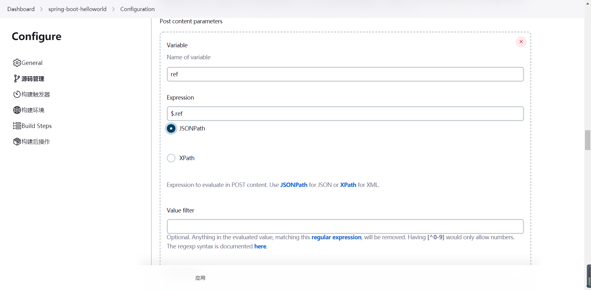Viewport: 591px width, 290px height.
Task: Go to Dashboard breadcrumb
Action: (21, 9)
